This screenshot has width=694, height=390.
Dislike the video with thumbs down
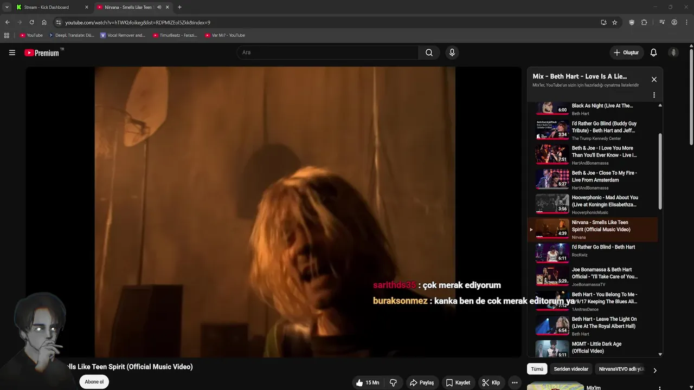click(394, 382)
